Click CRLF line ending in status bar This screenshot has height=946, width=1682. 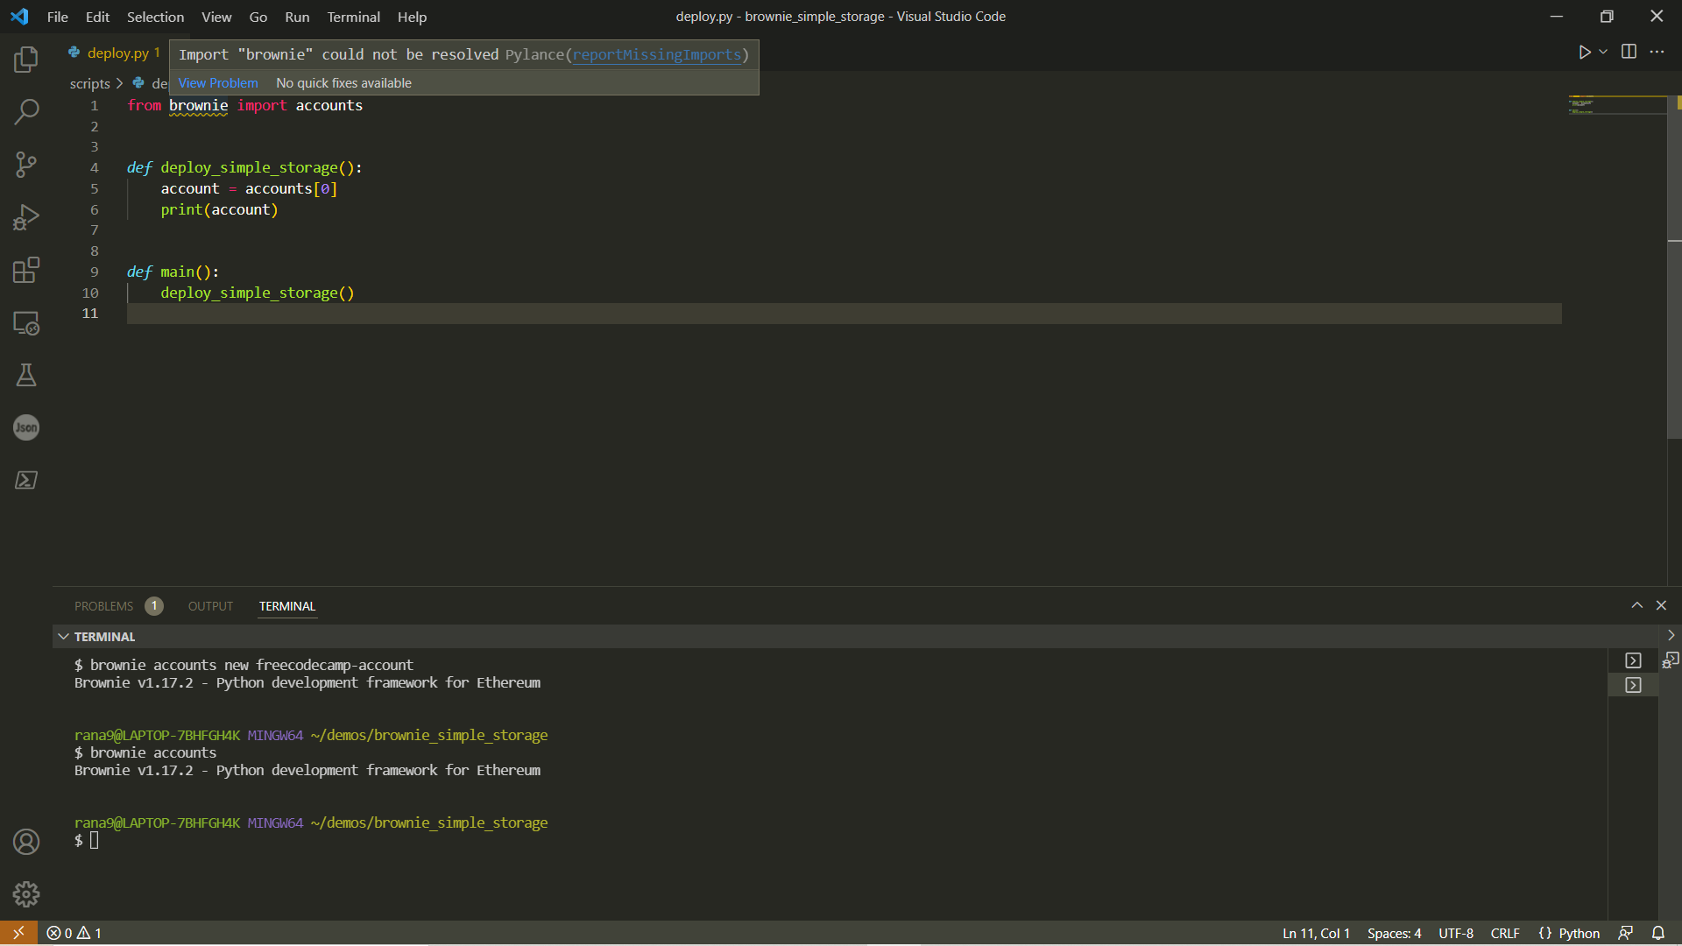click(1505, 933)
